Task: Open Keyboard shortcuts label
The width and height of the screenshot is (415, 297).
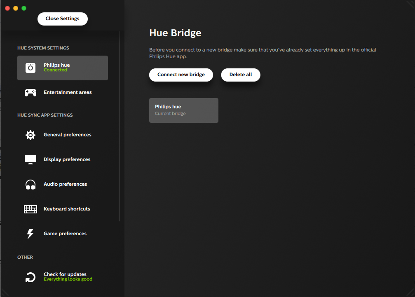Action: point(67,209)
